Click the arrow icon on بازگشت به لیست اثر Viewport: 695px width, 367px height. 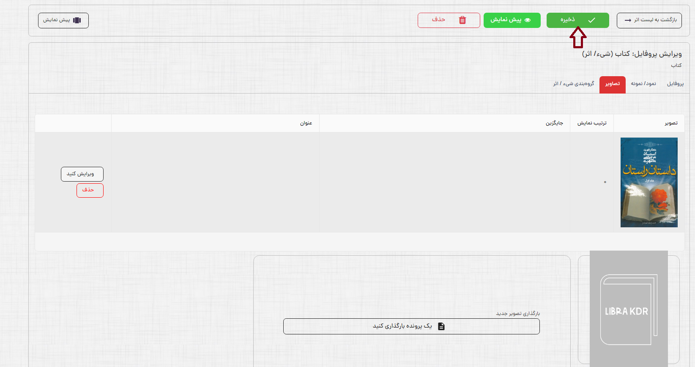pos(628,20)
